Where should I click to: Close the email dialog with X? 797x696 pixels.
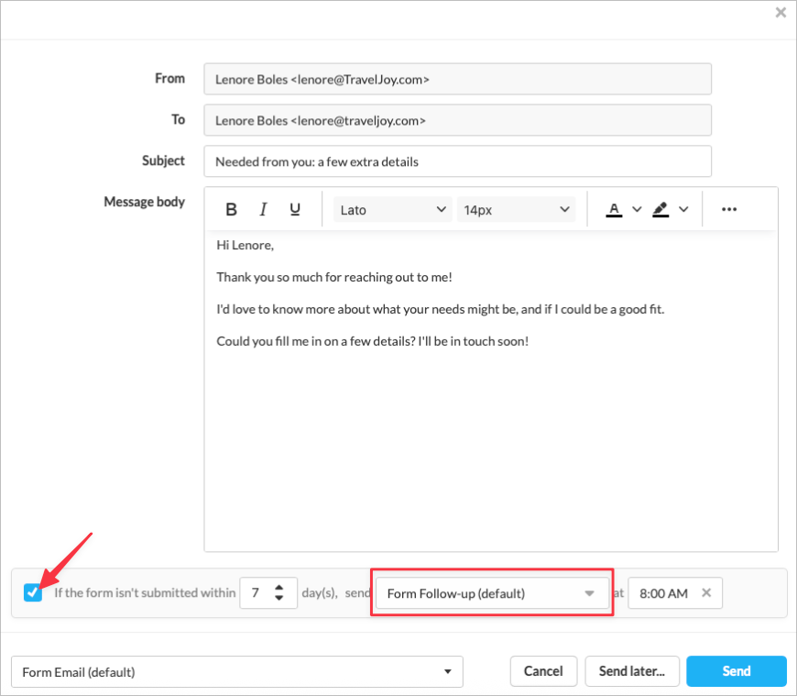click(x=781, y=13)
